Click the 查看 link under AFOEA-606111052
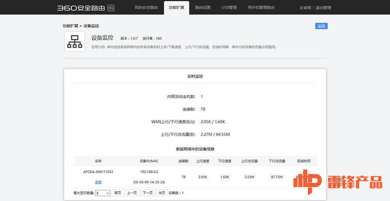This screenshot has height=201, width=390. pyautogui.click(x=98, y=182)
